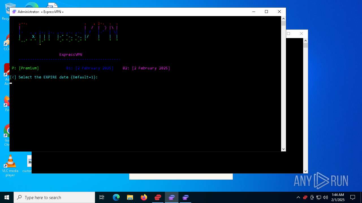362x203 pixels.
Task: Click the console scrollbar thumb
Action: tap(283, 23)
